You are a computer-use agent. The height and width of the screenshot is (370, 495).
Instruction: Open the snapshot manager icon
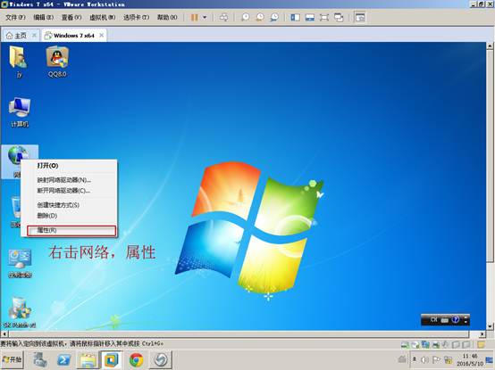point(274,17)
